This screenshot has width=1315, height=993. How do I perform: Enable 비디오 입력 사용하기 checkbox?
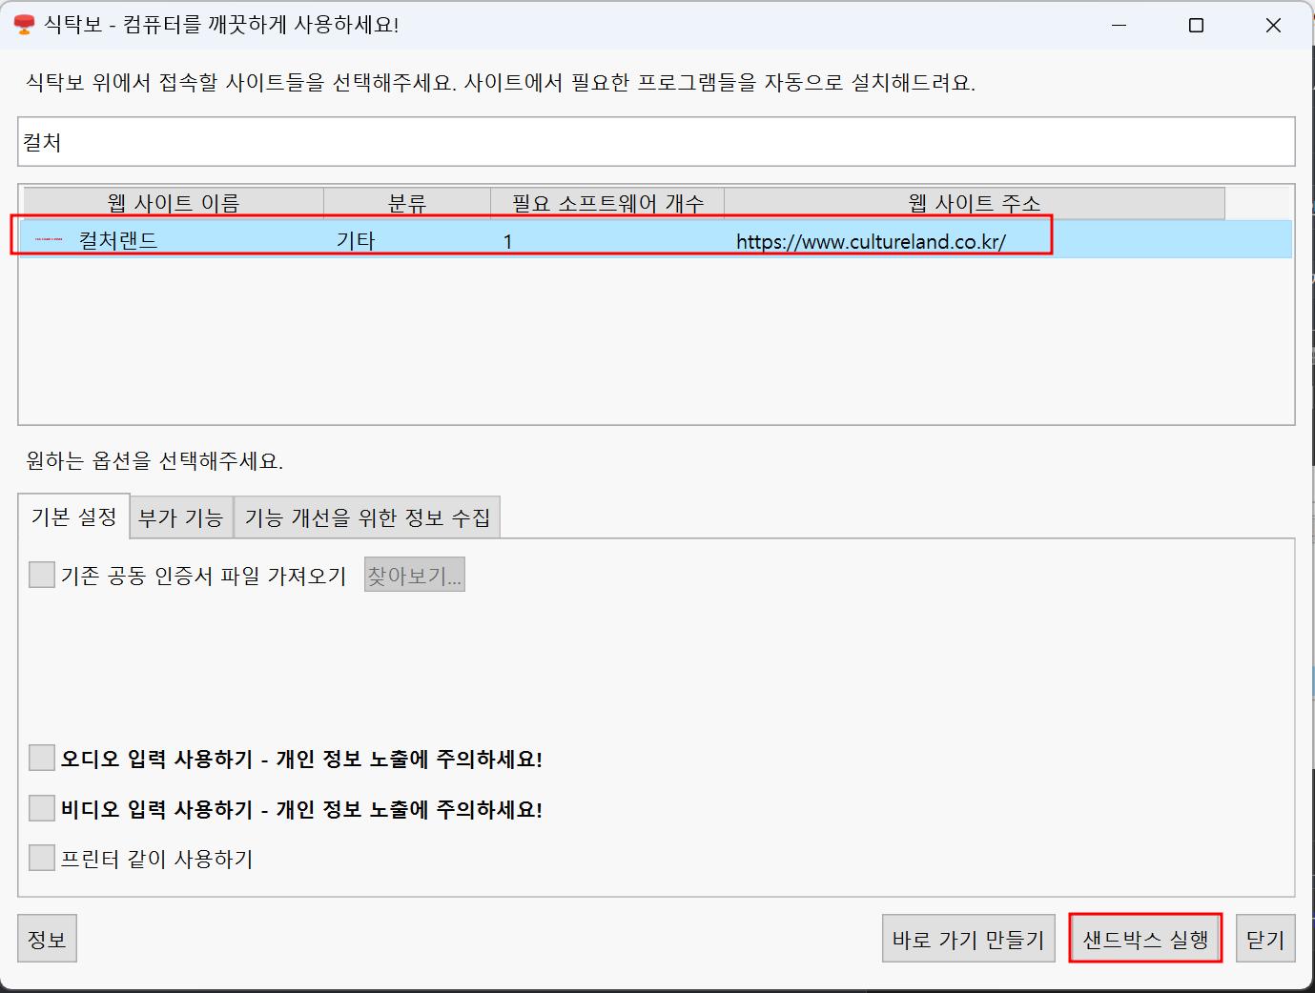coord(42,809)
